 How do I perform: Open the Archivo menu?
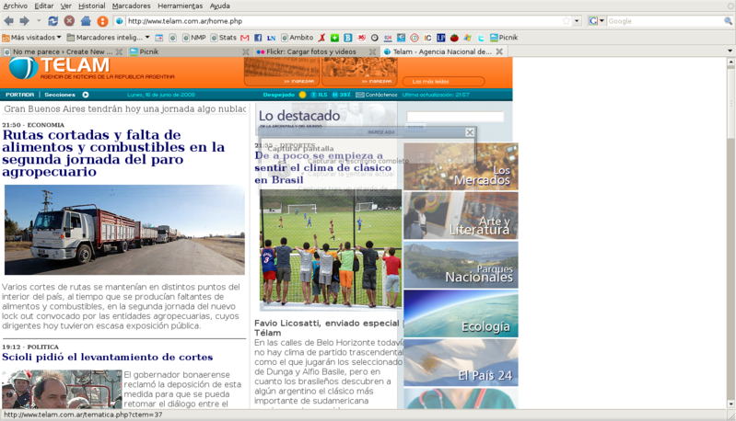(16, 6)
